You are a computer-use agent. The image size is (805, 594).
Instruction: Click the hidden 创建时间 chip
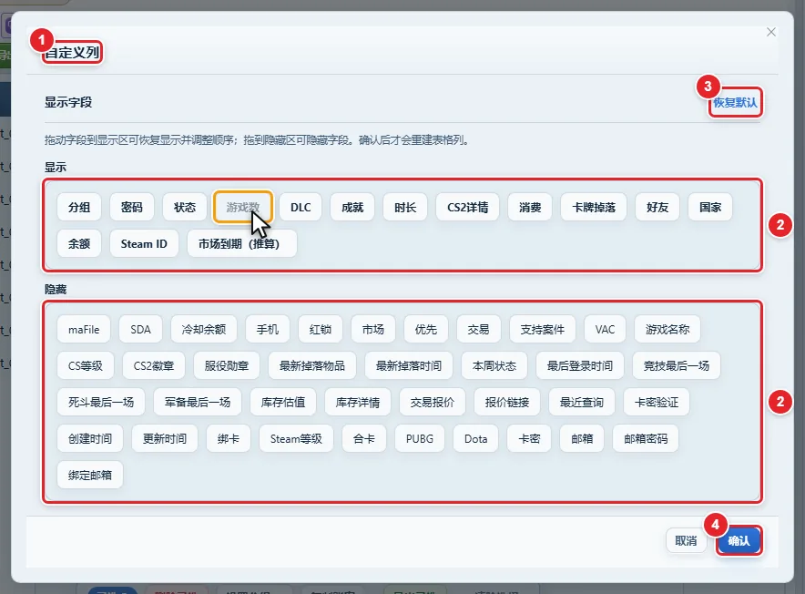pyautogui.click(x=90, y=439)
